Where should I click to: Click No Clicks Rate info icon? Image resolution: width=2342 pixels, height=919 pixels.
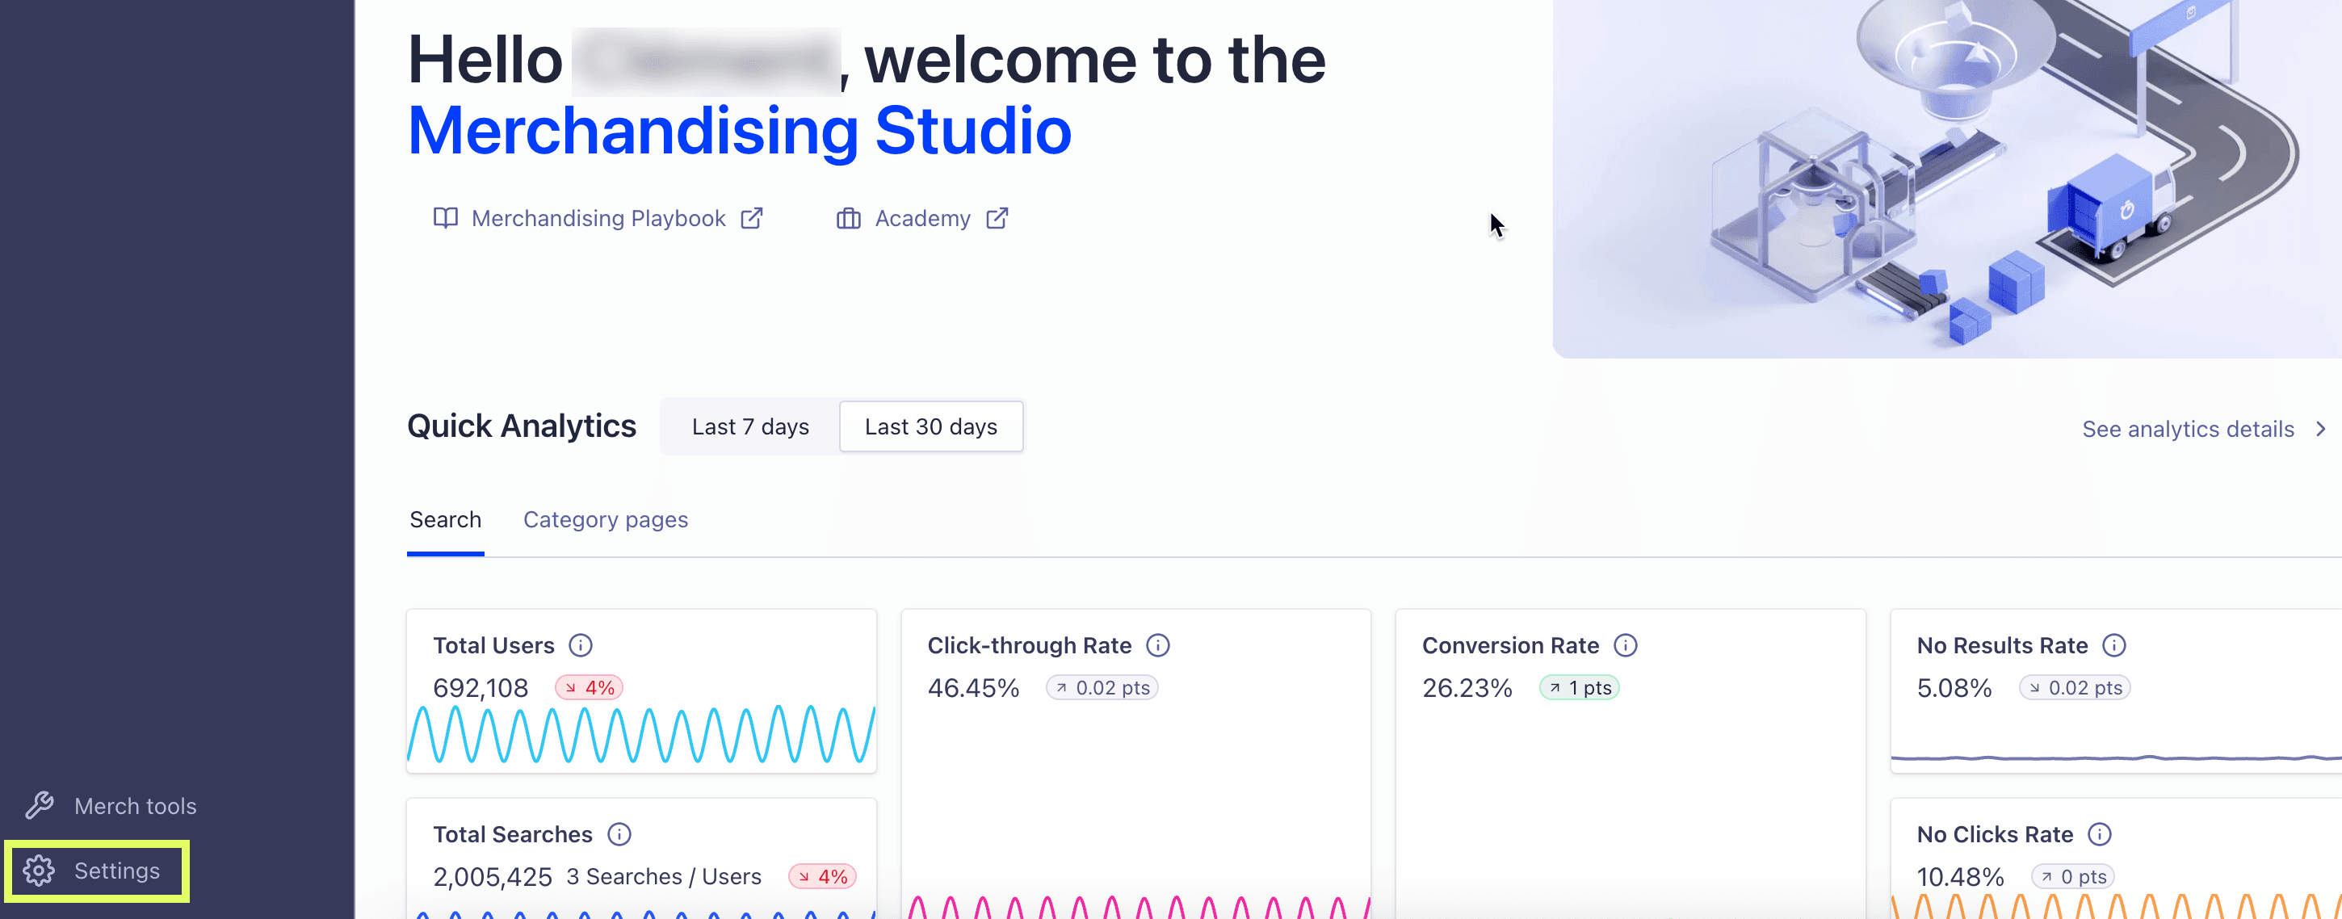pos(2099,833)
